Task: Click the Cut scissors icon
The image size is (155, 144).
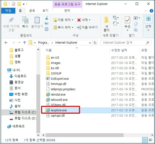Action: [47, 18]
